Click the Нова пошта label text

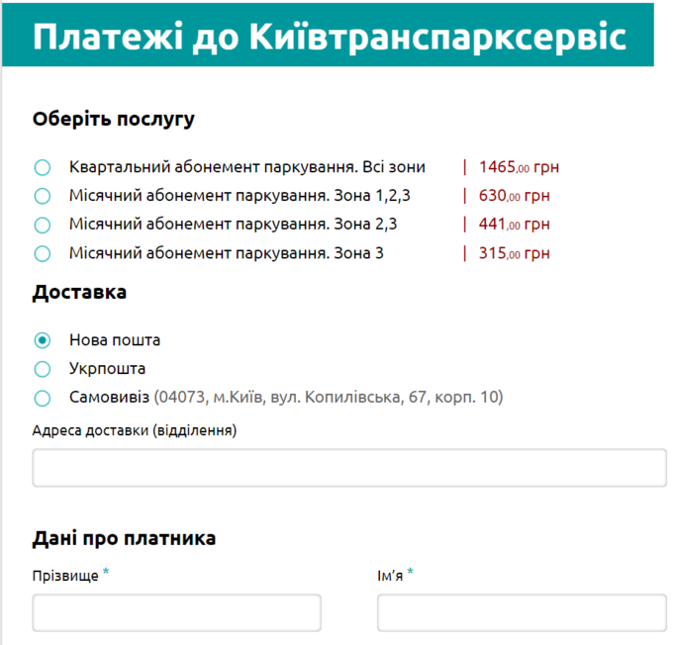tap(115, 340)
